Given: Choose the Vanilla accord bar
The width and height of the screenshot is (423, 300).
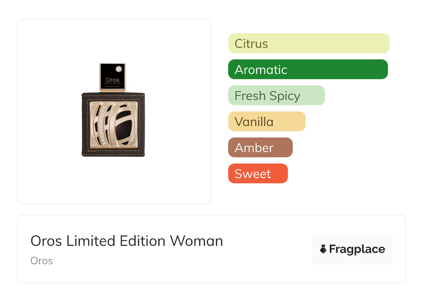Looking at the screenshot, I should coord(266,122).
